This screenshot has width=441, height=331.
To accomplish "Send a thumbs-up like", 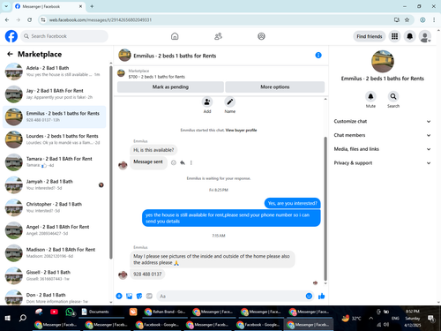I will (322, 296).
